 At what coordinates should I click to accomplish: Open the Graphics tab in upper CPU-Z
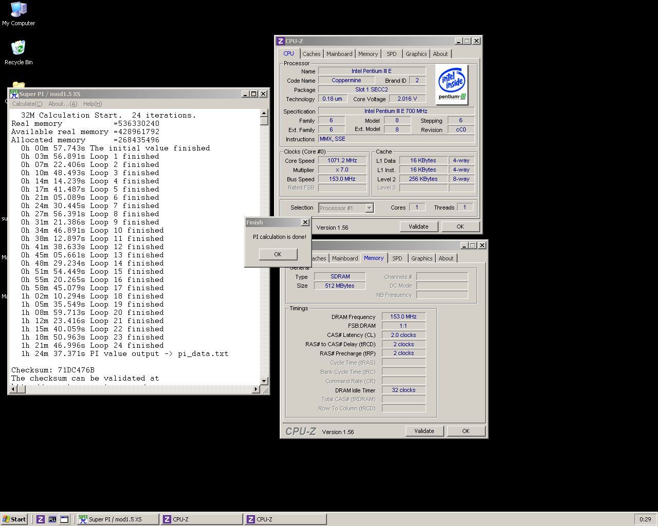coord(416,54)
